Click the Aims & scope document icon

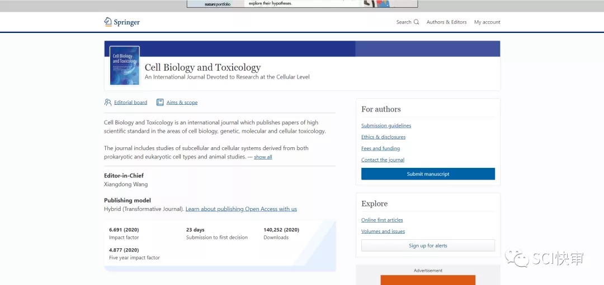[160, 103]
